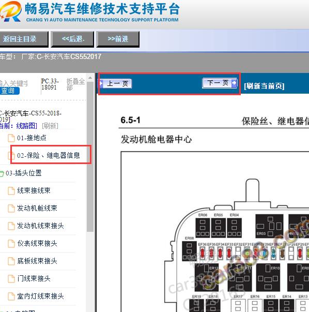Click the 返回主目录 button
The image size is (309, 312).
[23, 39]
